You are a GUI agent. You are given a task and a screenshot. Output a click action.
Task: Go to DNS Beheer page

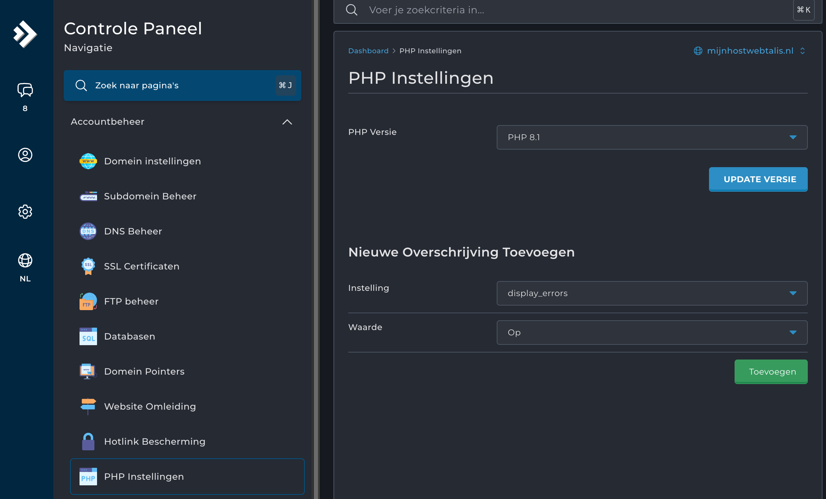187,231
